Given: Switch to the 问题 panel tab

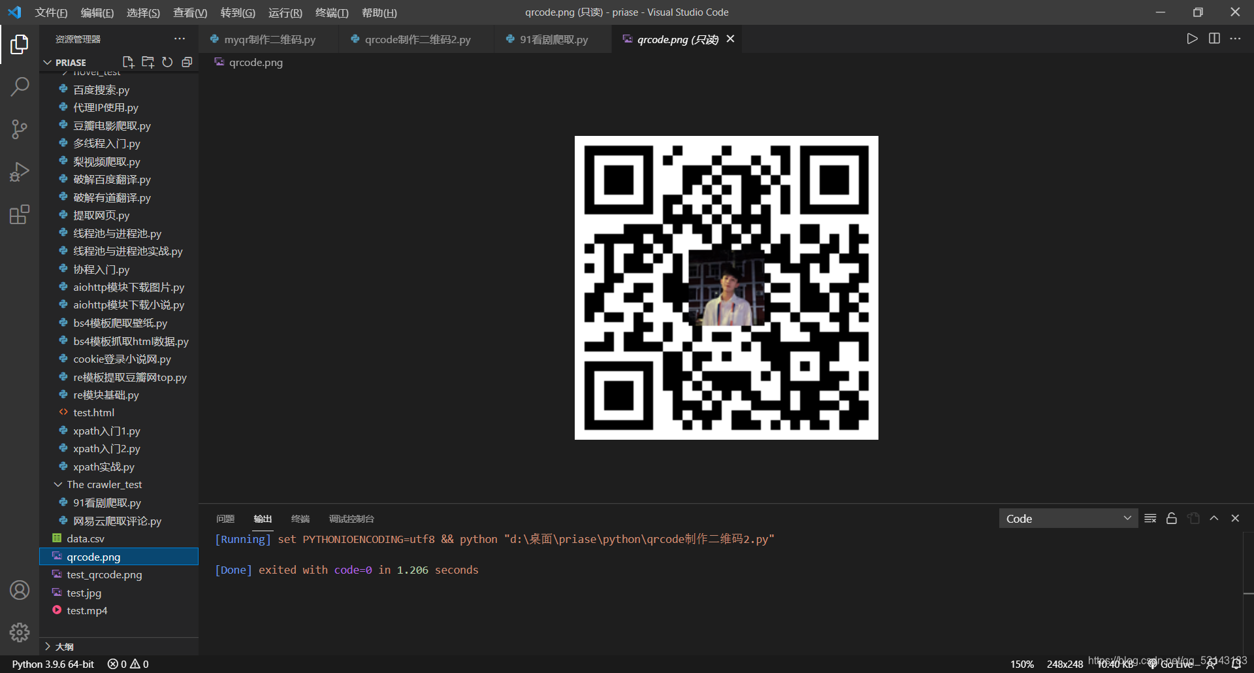Looking at the screenshot, I should [225, 519].
